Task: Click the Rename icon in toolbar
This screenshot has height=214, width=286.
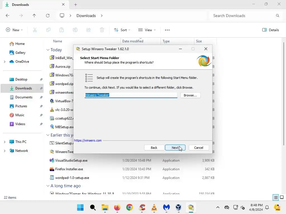Action: pyautogui.click(x=75, y=30)
